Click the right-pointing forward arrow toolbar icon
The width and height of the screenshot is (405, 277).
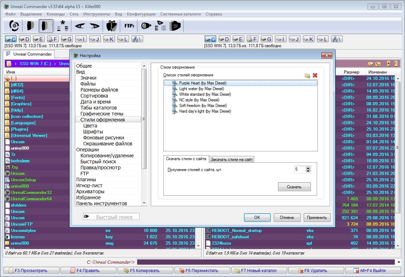(x=95, y=26)
